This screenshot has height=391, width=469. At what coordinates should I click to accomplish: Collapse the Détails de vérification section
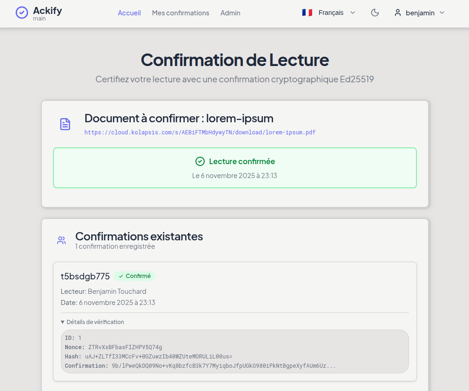point(93,322)
